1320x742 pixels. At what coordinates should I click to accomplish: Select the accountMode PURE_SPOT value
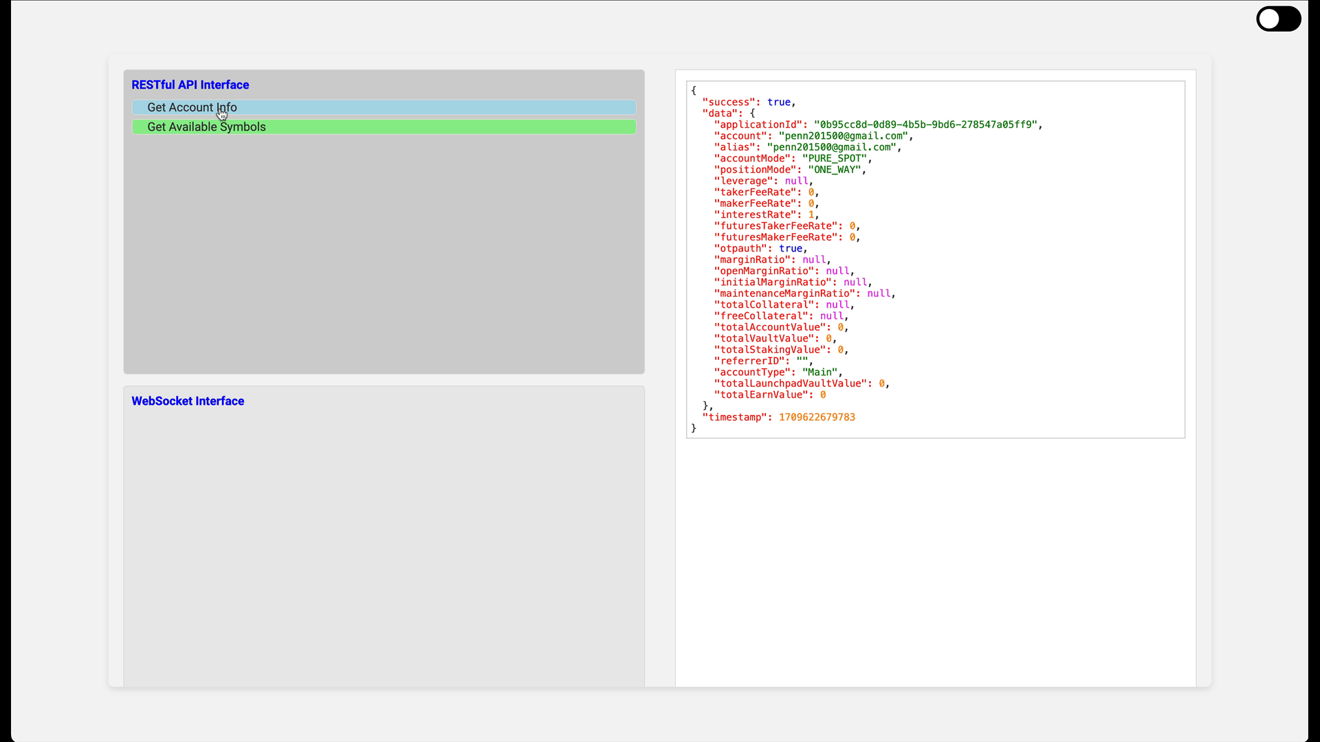point(835,158)
